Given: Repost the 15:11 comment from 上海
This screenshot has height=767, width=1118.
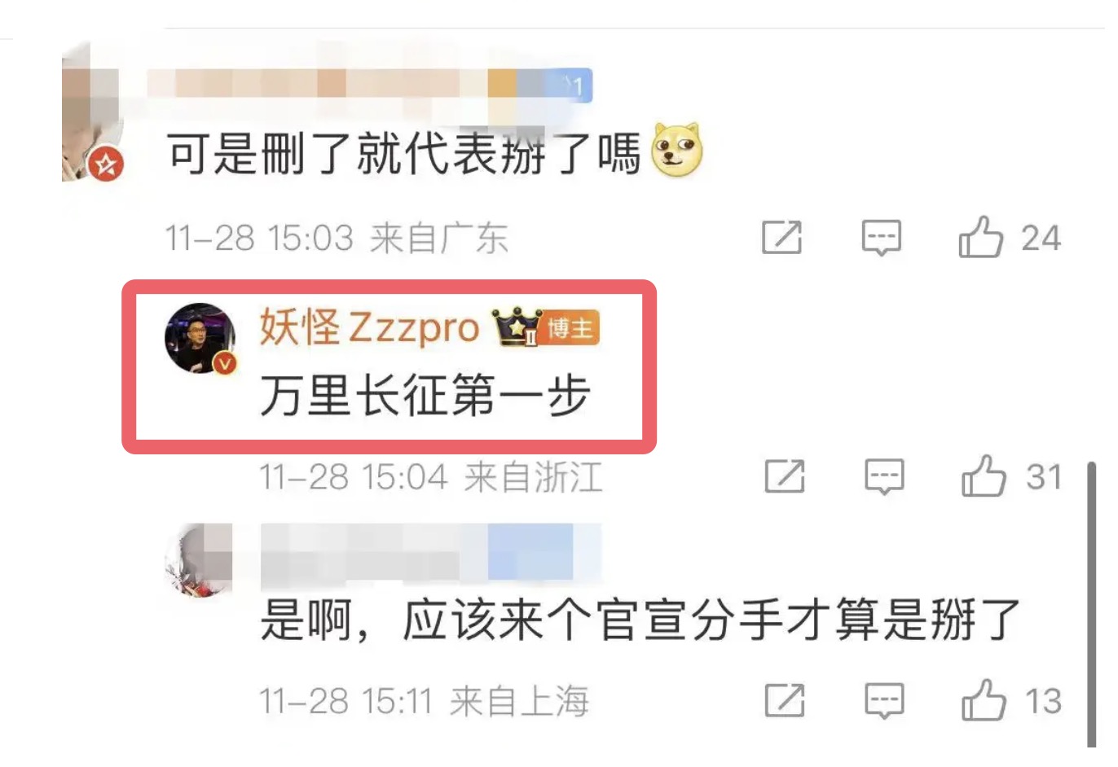Looking at the screenshot, I should click(x=785, y=700).
